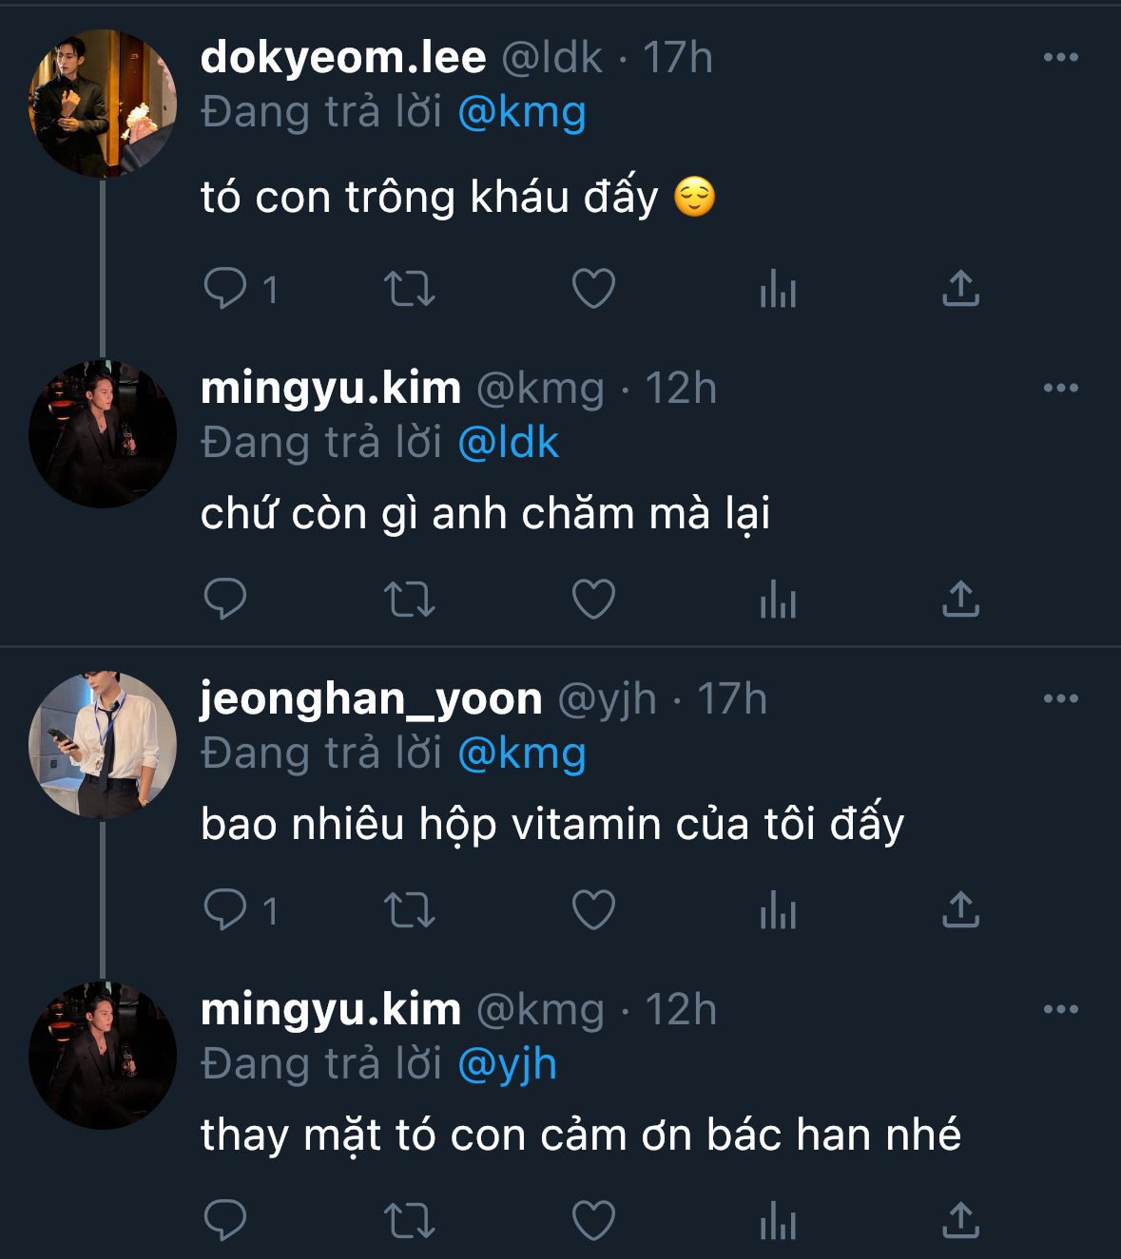Image resolution: width=1121 pixels, height=1259 pixels.
Task: Open dokyeom.lee's profile picture
Action: (x=103, y=104)
